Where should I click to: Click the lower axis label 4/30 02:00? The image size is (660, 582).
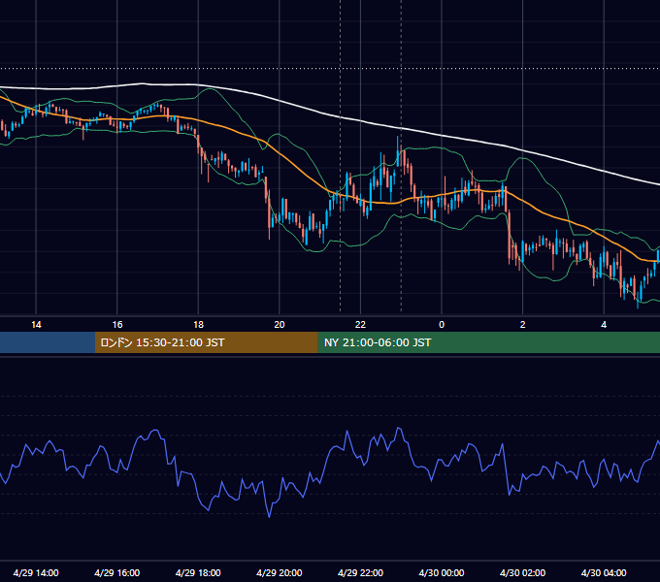[x=522, y=572]
